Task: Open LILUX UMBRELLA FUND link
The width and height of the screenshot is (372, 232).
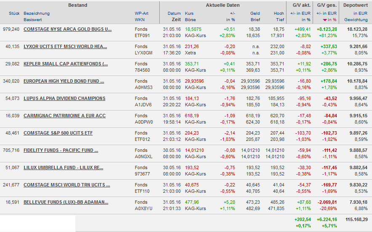Action: [63, 167]
